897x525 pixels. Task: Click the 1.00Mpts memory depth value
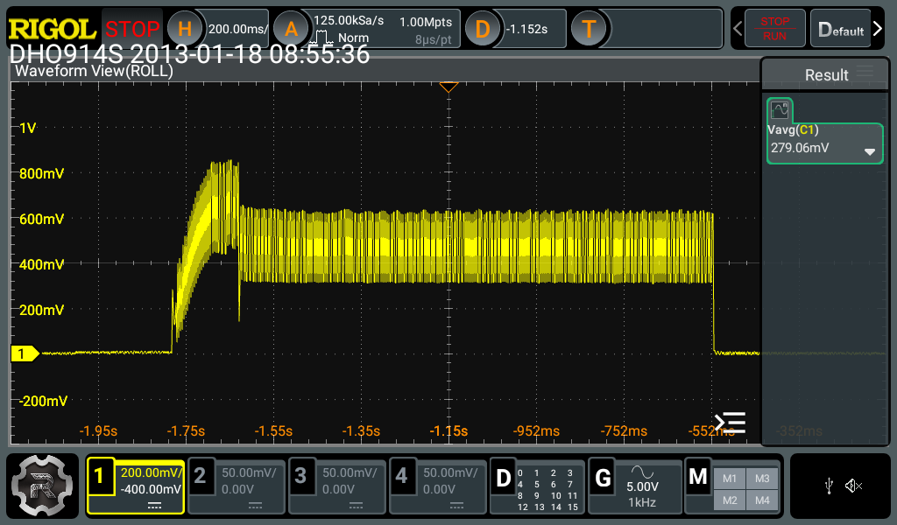click(426, 22)
